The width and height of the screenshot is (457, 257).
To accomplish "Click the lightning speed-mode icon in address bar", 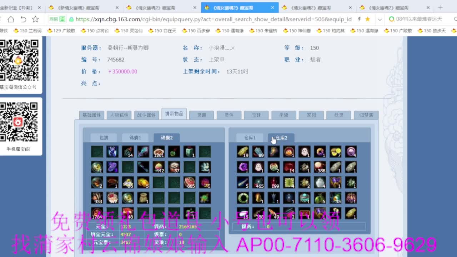I will point(359,19).
